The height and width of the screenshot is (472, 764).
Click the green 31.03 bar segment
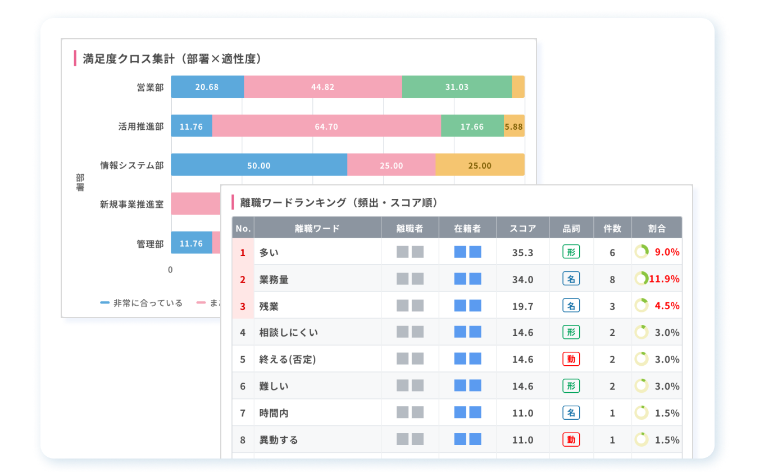457,87
